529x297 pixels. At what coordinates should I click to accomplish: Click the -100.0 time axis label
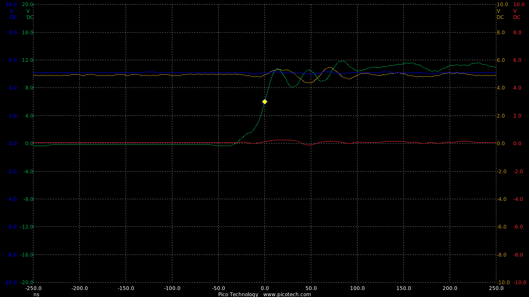172,288
